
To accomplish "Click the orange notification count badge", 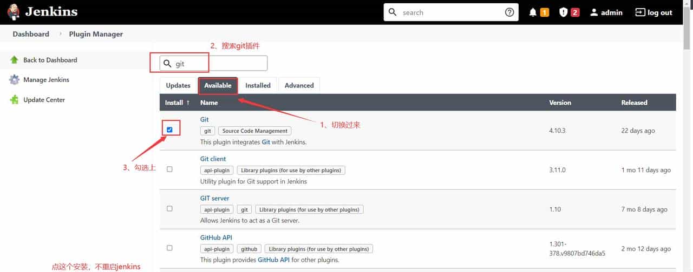I will point(544,12).
